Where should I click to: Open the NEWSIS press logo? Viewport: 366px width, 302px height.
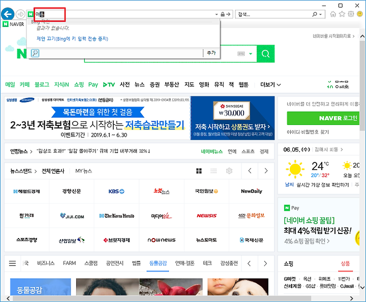206,216
